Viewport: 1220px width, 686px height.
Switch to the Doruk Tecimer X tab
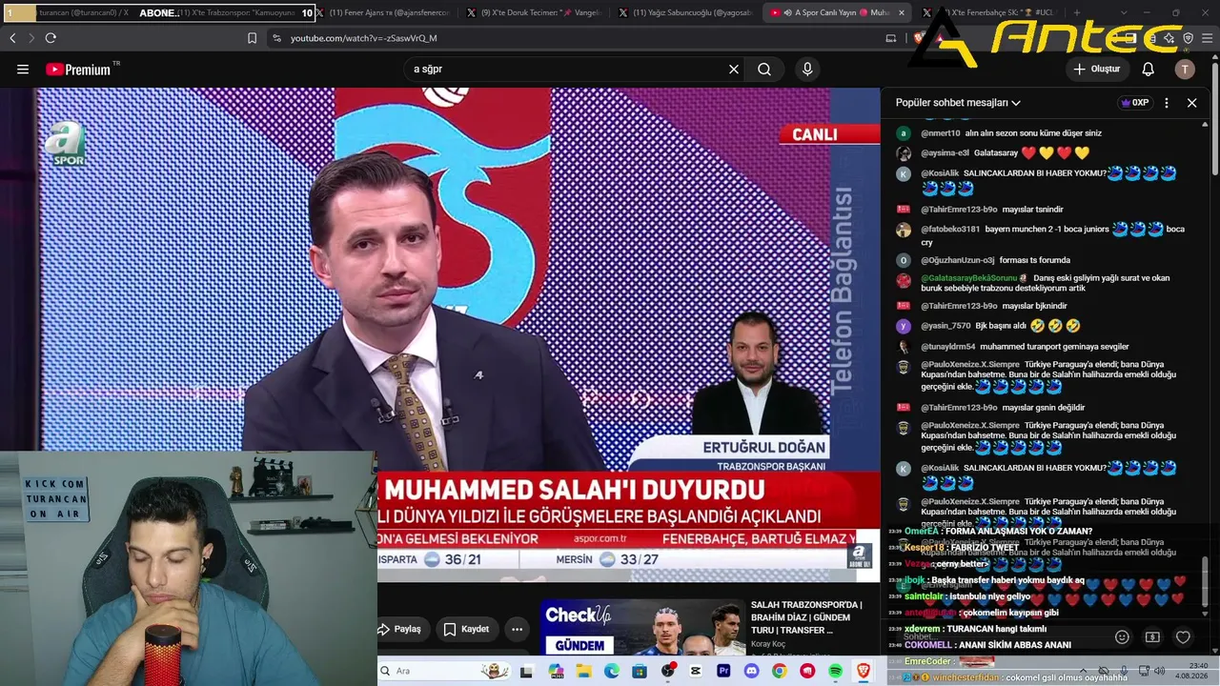click(537, 13)
